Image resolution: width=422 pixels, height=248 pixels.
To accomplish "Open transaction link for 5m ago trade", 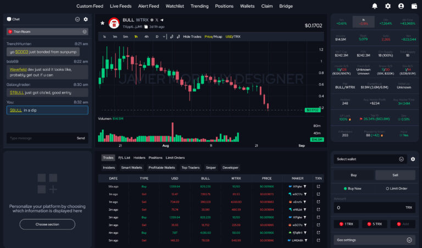I will tap(318, 240).
